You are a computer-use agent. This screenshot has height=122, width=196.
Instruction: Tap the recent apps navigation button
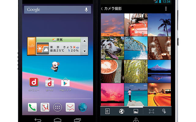(77, 120)
